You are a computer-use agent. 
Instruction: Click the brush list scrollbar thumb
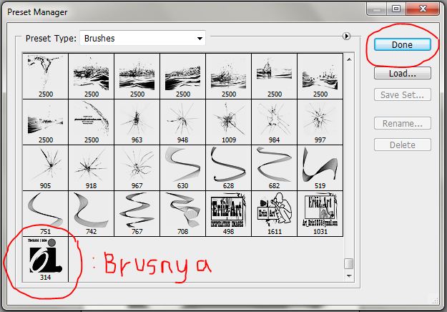pyautogui.click(x=349, y=263)
